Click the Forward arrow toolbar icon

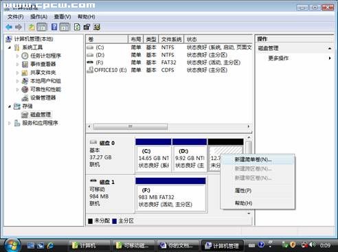click(x=19, y=27)
